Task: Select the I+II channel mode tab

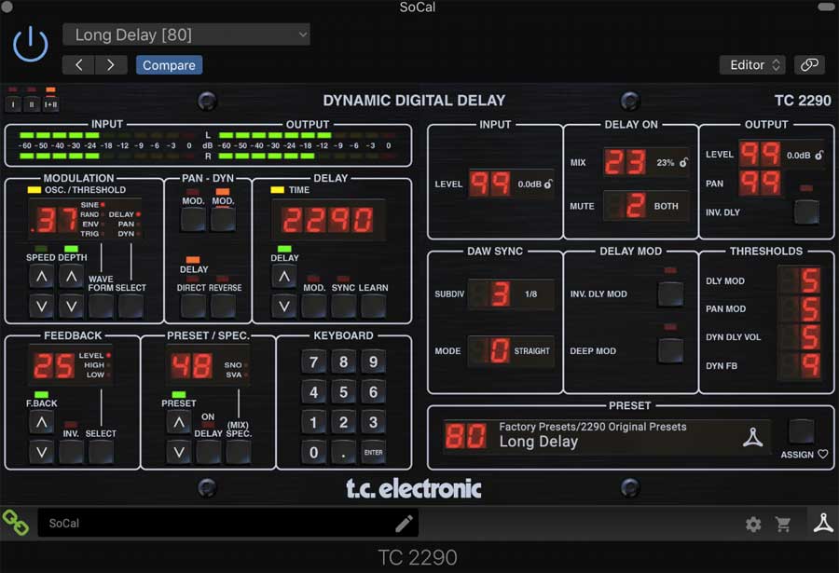Action: [51, 104]
